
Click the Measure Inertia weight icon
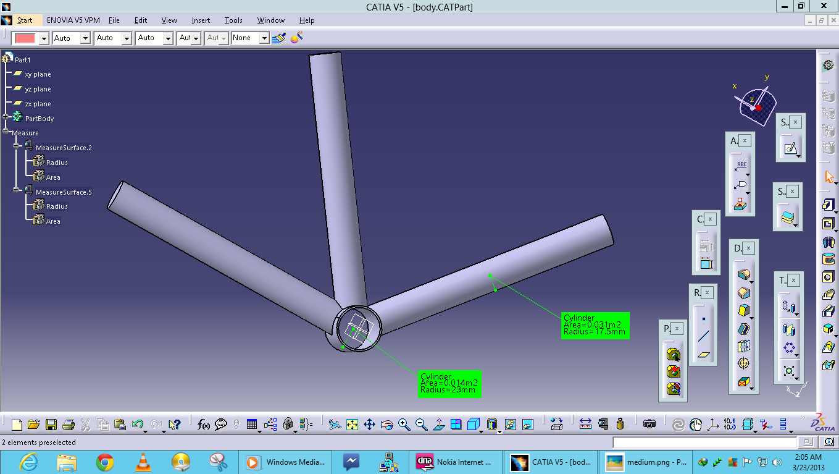click(x=620, y=425)
